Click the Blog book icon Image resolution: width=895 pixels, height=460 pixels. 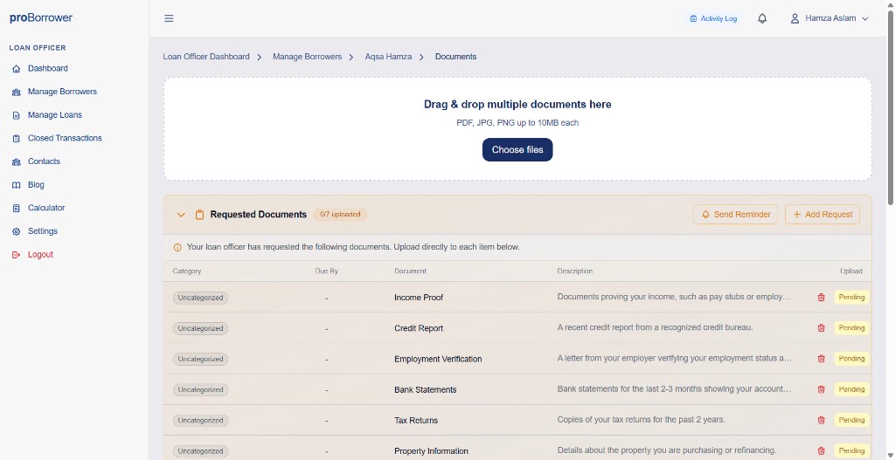(x=16, y=185)
